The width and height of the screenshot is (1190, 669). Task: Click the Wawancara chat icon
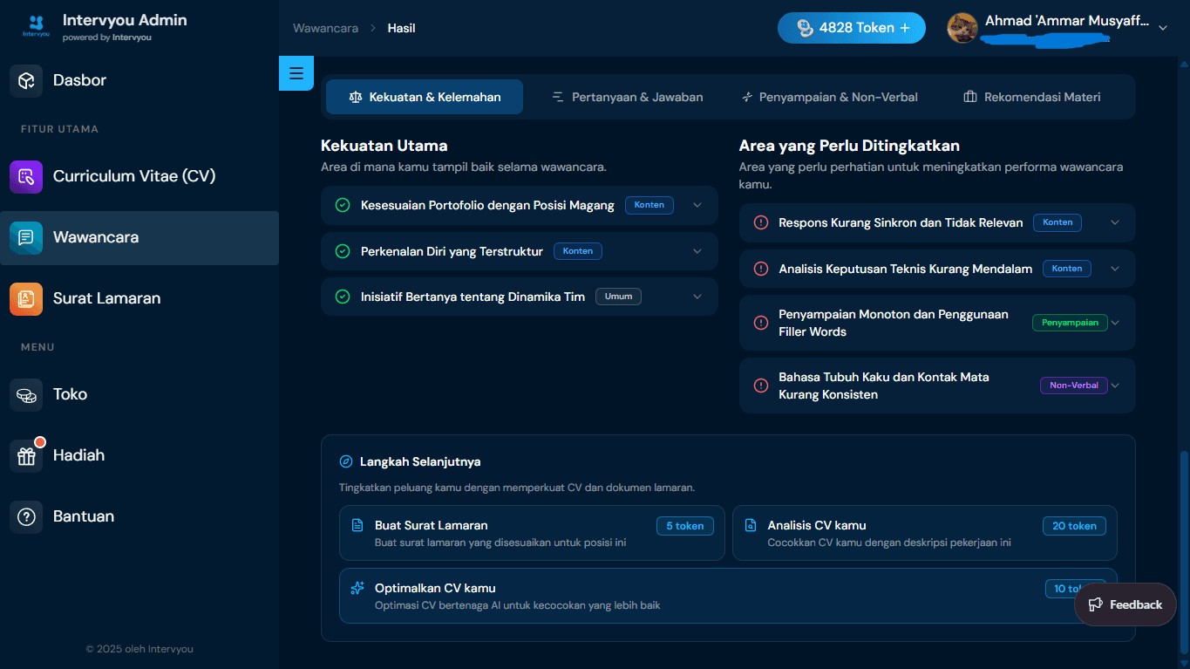tap(26, 237)
